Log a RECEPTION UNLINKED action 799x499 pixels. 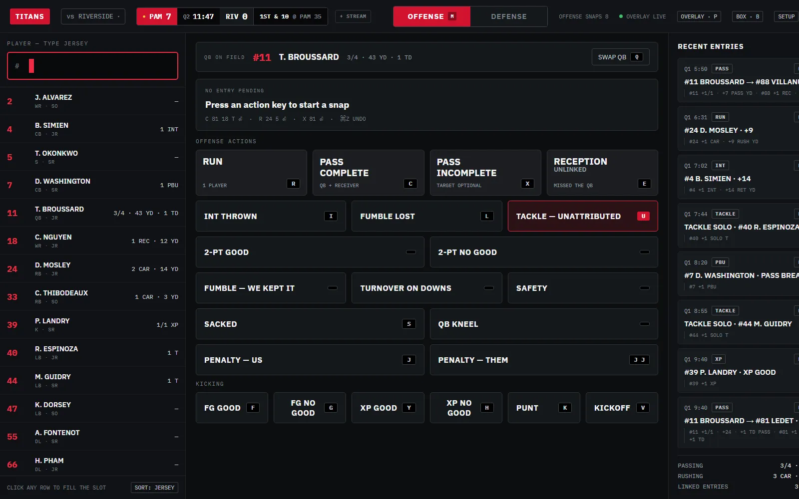(602, 173)
